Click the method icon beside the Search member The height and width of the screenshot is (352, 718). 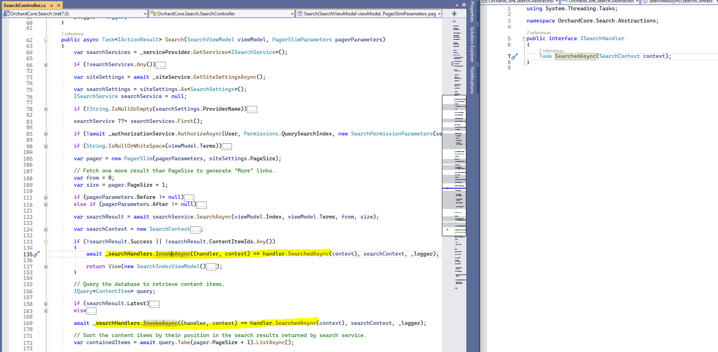click(x=300, y=14)
